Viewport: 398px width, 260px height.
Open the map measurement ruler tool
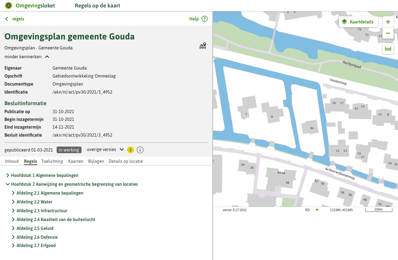[388, 49]
